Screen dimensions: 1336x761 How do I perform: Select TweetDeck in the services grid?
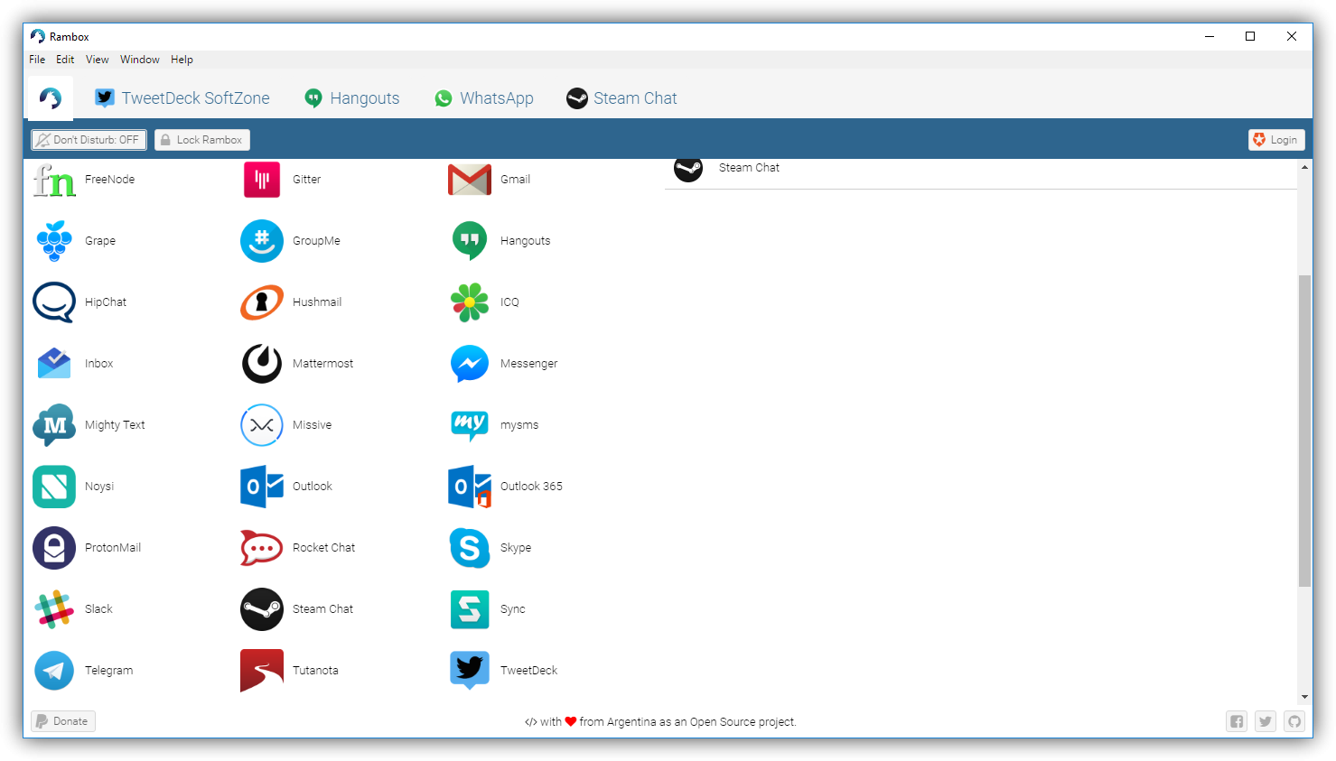pos(470,671)
